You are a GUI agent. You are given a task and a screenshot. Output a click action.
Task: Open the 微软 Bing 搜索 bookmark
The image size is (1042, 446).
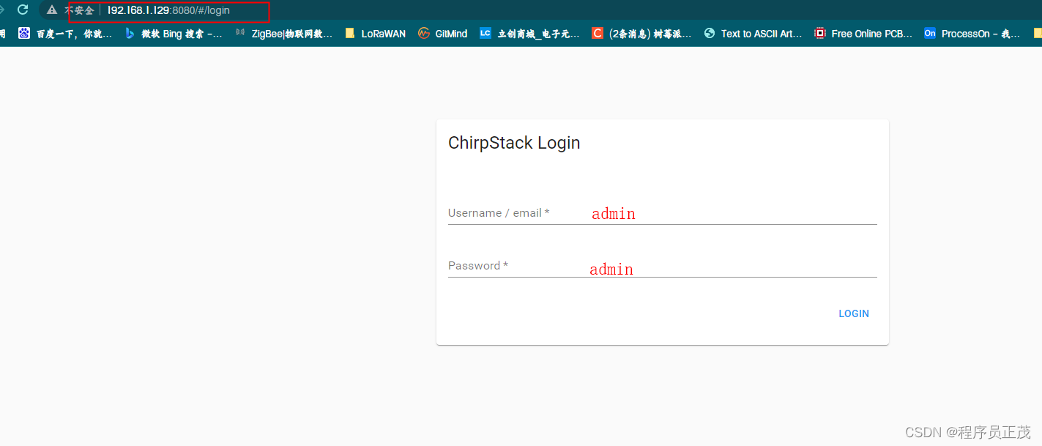tap(174, 33)
